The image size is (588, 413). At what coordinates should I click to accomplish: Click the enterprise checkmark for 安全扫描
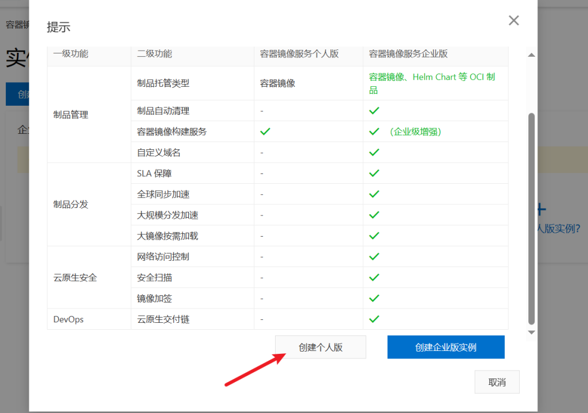(374, 277)
